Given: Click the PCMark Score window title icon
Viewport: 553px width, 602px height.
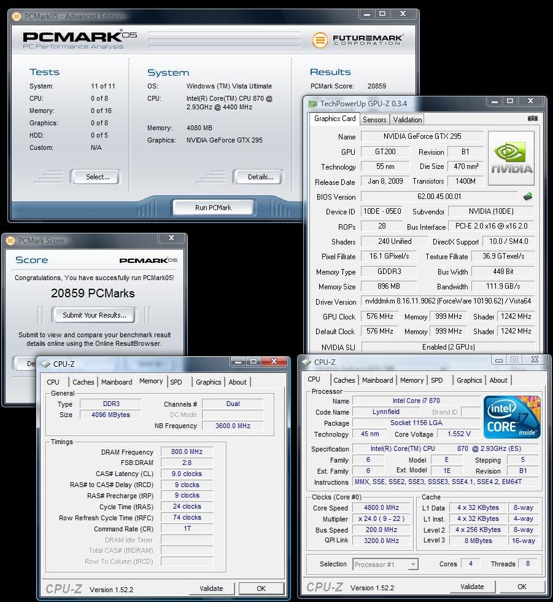Looking at the screenshot, I should point(10,241).
